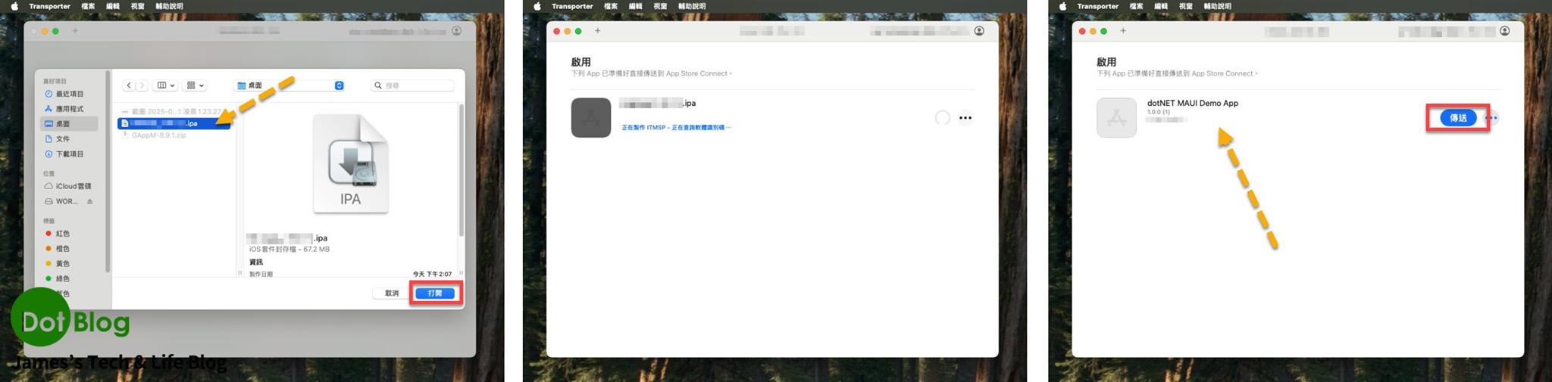The image size is (1552, 382).
Task: Expand the item grouping dropdown
Action: 196,85
